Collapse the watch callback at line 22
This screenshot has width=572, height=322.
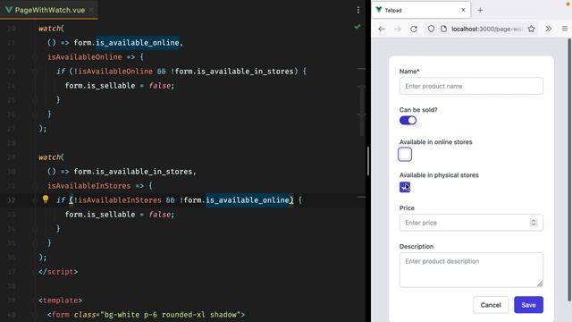pos(35,57)
